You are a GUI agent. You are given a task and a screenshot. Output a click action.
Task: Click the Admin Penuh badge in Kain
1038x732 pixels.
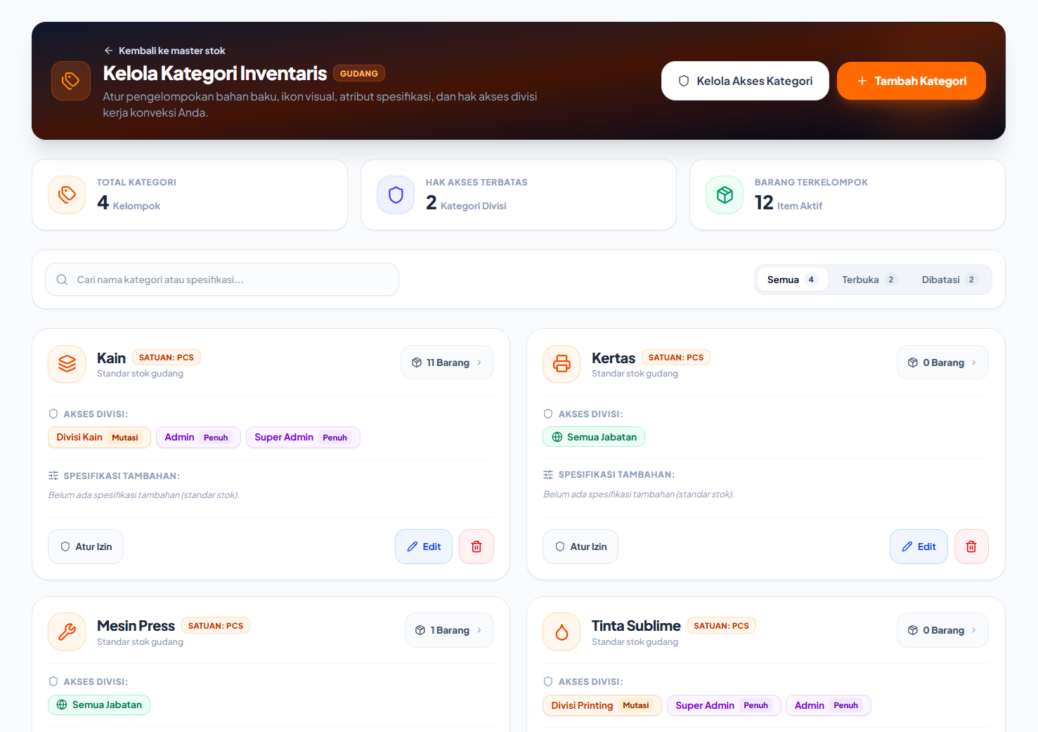pos(198,437)
